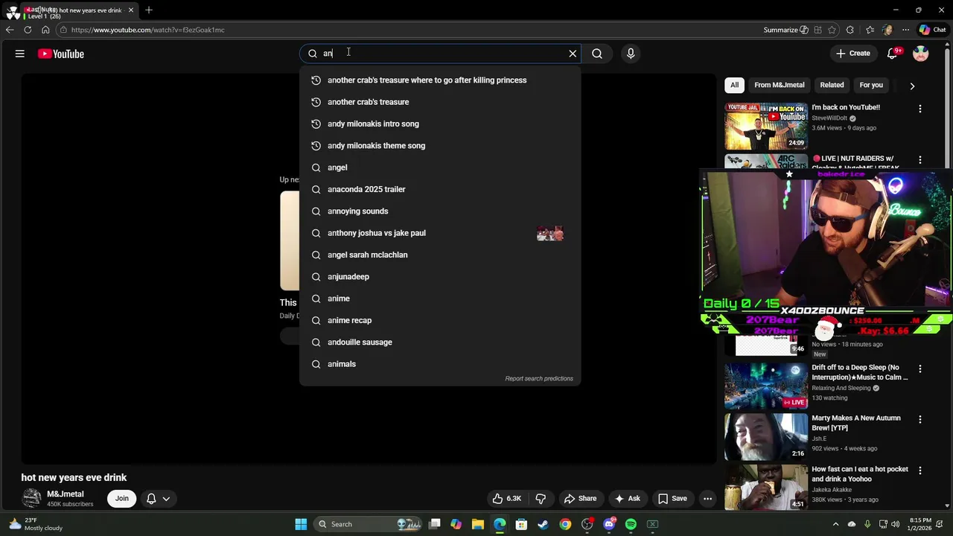Screen dimensions: 953x536
Task: Open the YouTube account avatar menu
Action: [921, 54]
